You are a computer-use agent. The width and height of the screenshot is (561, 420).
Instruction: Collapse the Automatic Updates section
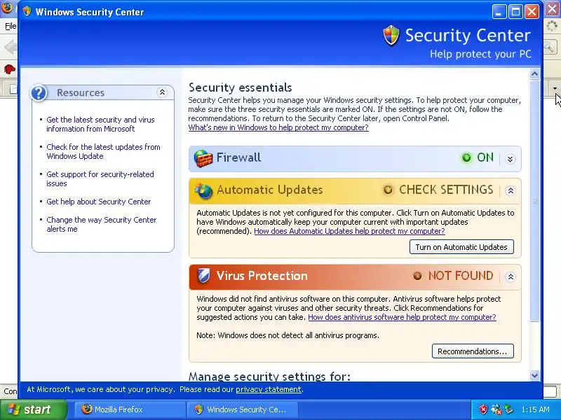(x=511, y=190)
